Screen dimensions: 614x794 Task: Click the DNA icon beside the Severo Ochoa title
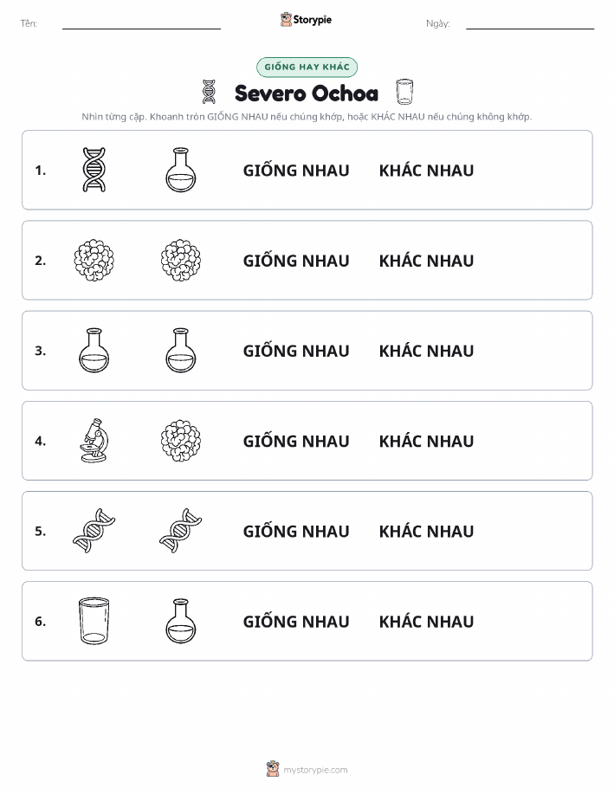209,92
